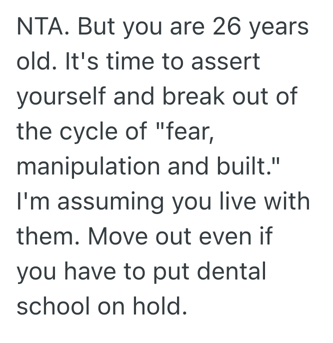333x343 pixels.
Task: Place the cursor on the word "old"
Action: tap(30, 62)
